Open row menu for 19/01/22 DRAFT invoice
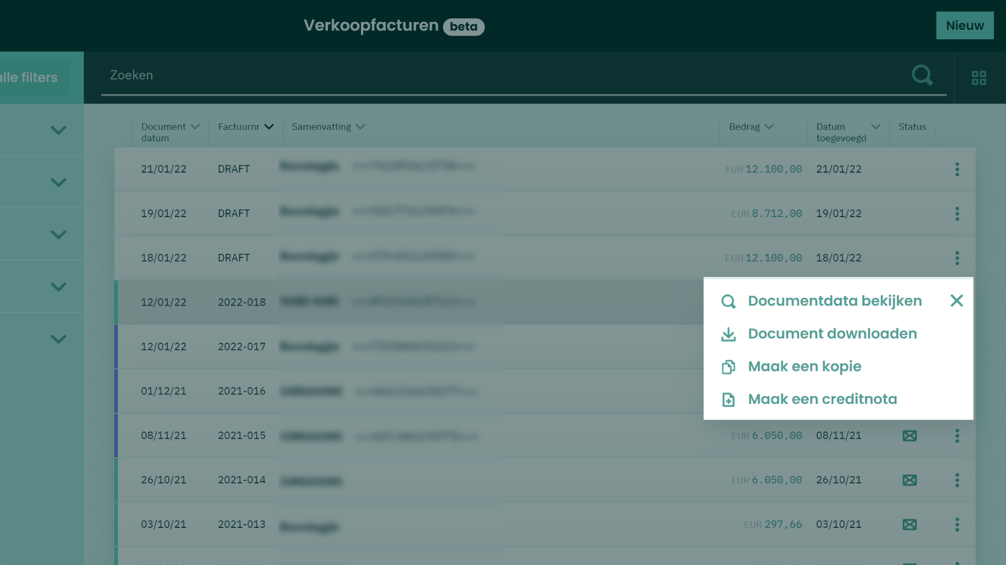The width and height of the screenshot is (1006, 565). [957, 213]
